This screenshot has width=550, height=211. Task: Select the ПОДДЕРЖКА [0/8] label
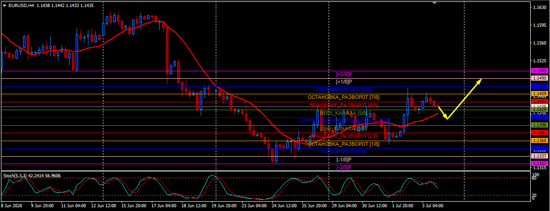pyautogui.click(x=344, y=151)
